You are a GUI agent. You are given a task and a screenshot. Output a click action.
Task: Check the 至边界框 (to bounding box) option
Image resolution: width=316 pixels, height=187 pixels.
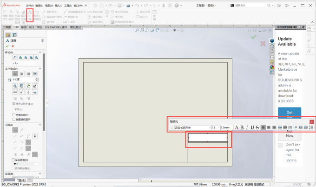(x=13, y=159)
